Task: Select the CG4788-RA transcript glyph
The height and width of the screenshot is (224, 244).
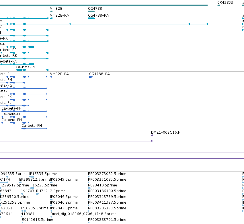Action: [91, 18]
